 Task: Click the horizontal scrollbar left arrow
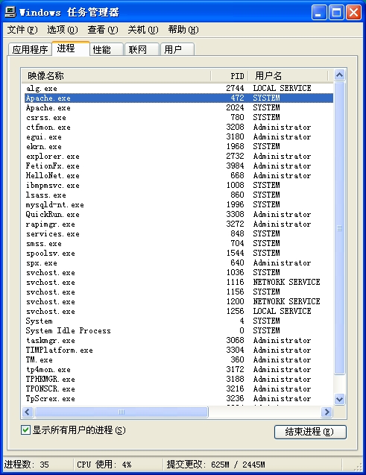[x=28, y=412]
